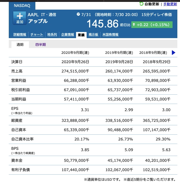This screenshot has height=185, width=180.
Task: Open the 詳細情報 tab
Action: [x=20, y=35]
